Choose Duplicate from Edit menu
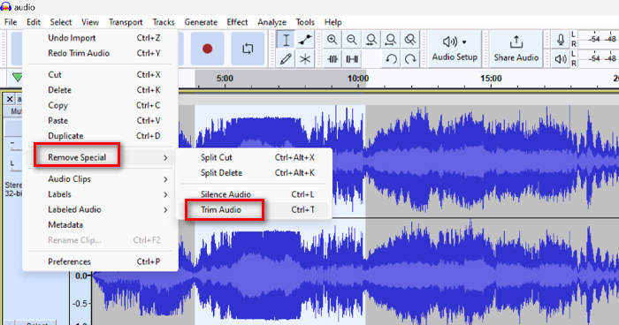Viewport: 619px width, 325px height. pyautogui.click(x=101, y=136)
